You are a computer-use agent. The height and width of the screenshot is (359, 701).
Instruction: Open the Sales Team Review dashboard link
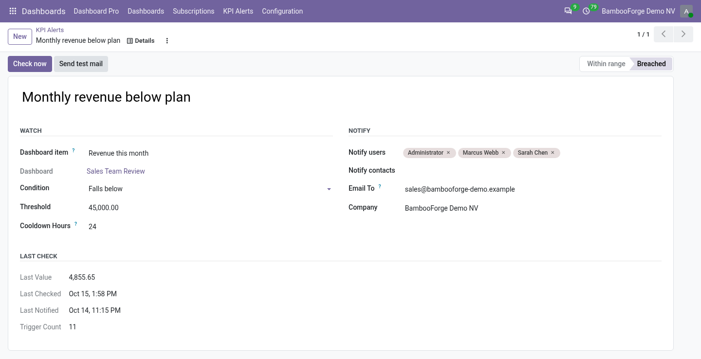pyautogui.click(x=116, y=171)
